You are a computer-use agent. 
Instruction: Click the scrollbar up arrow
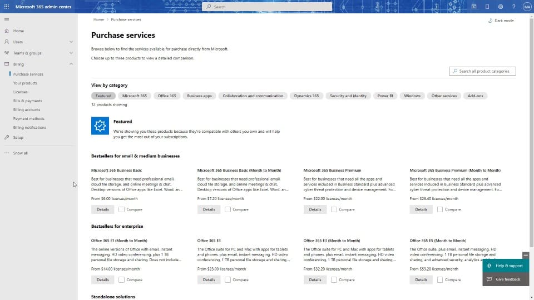click(x=531, y=15)
